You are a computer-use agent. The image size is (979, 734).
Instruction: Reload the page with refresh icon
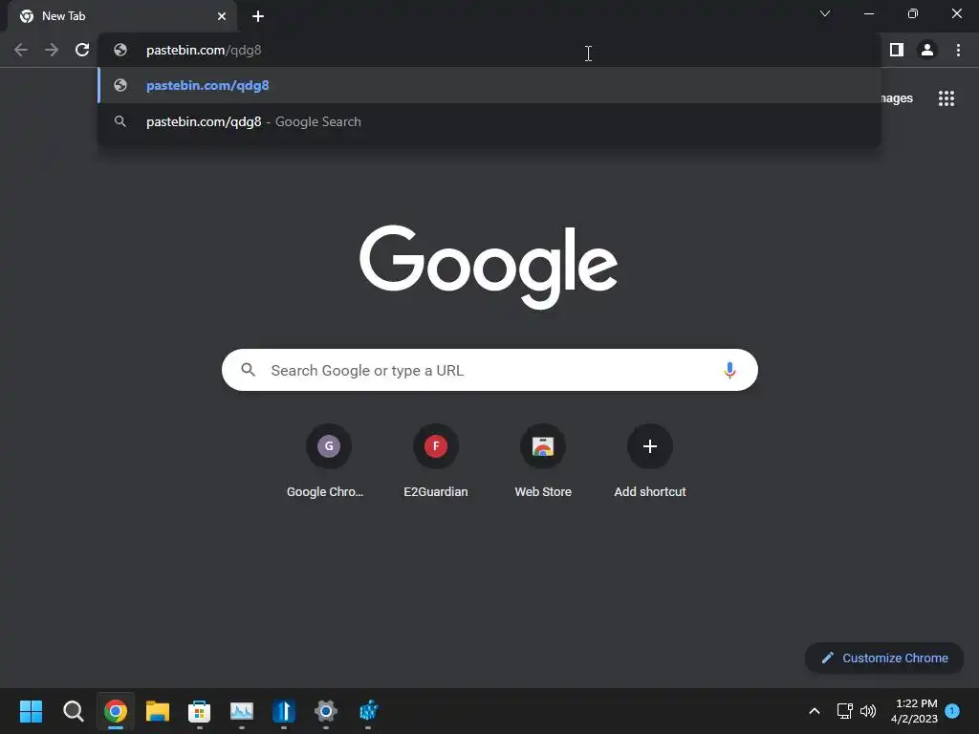82,50
